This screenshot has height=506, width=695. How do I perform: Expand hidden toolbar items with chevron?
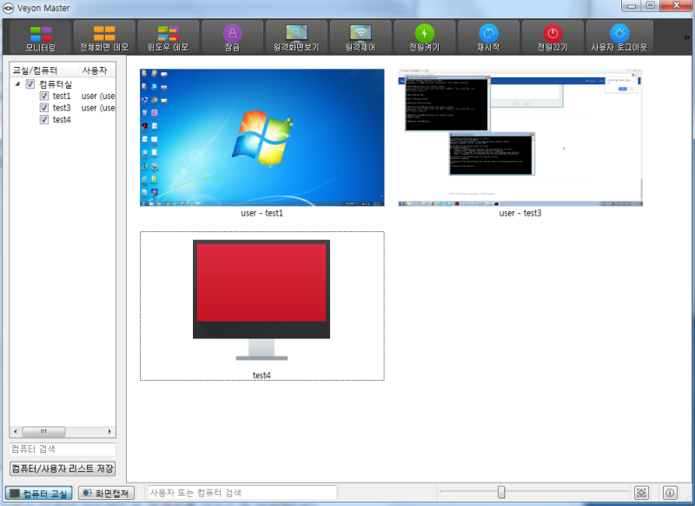(687, 37)
